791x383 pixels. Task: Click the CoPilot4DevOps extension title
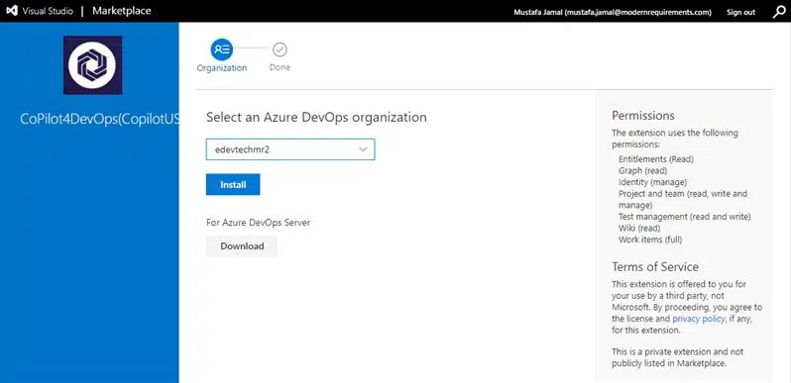[x=100, y=120]
